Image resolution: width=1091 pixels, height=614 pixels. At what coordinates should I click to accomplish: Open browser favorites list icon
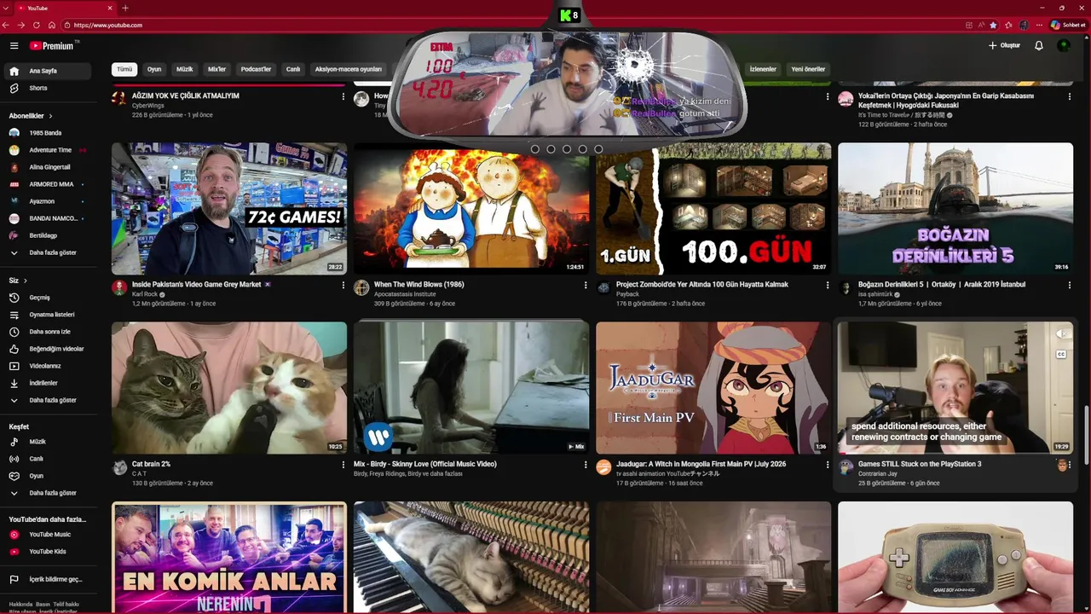(x=1008, y=25)
